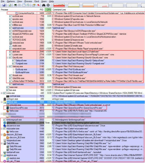
Task: Click the Save toolbar icon
Action: 4,5
